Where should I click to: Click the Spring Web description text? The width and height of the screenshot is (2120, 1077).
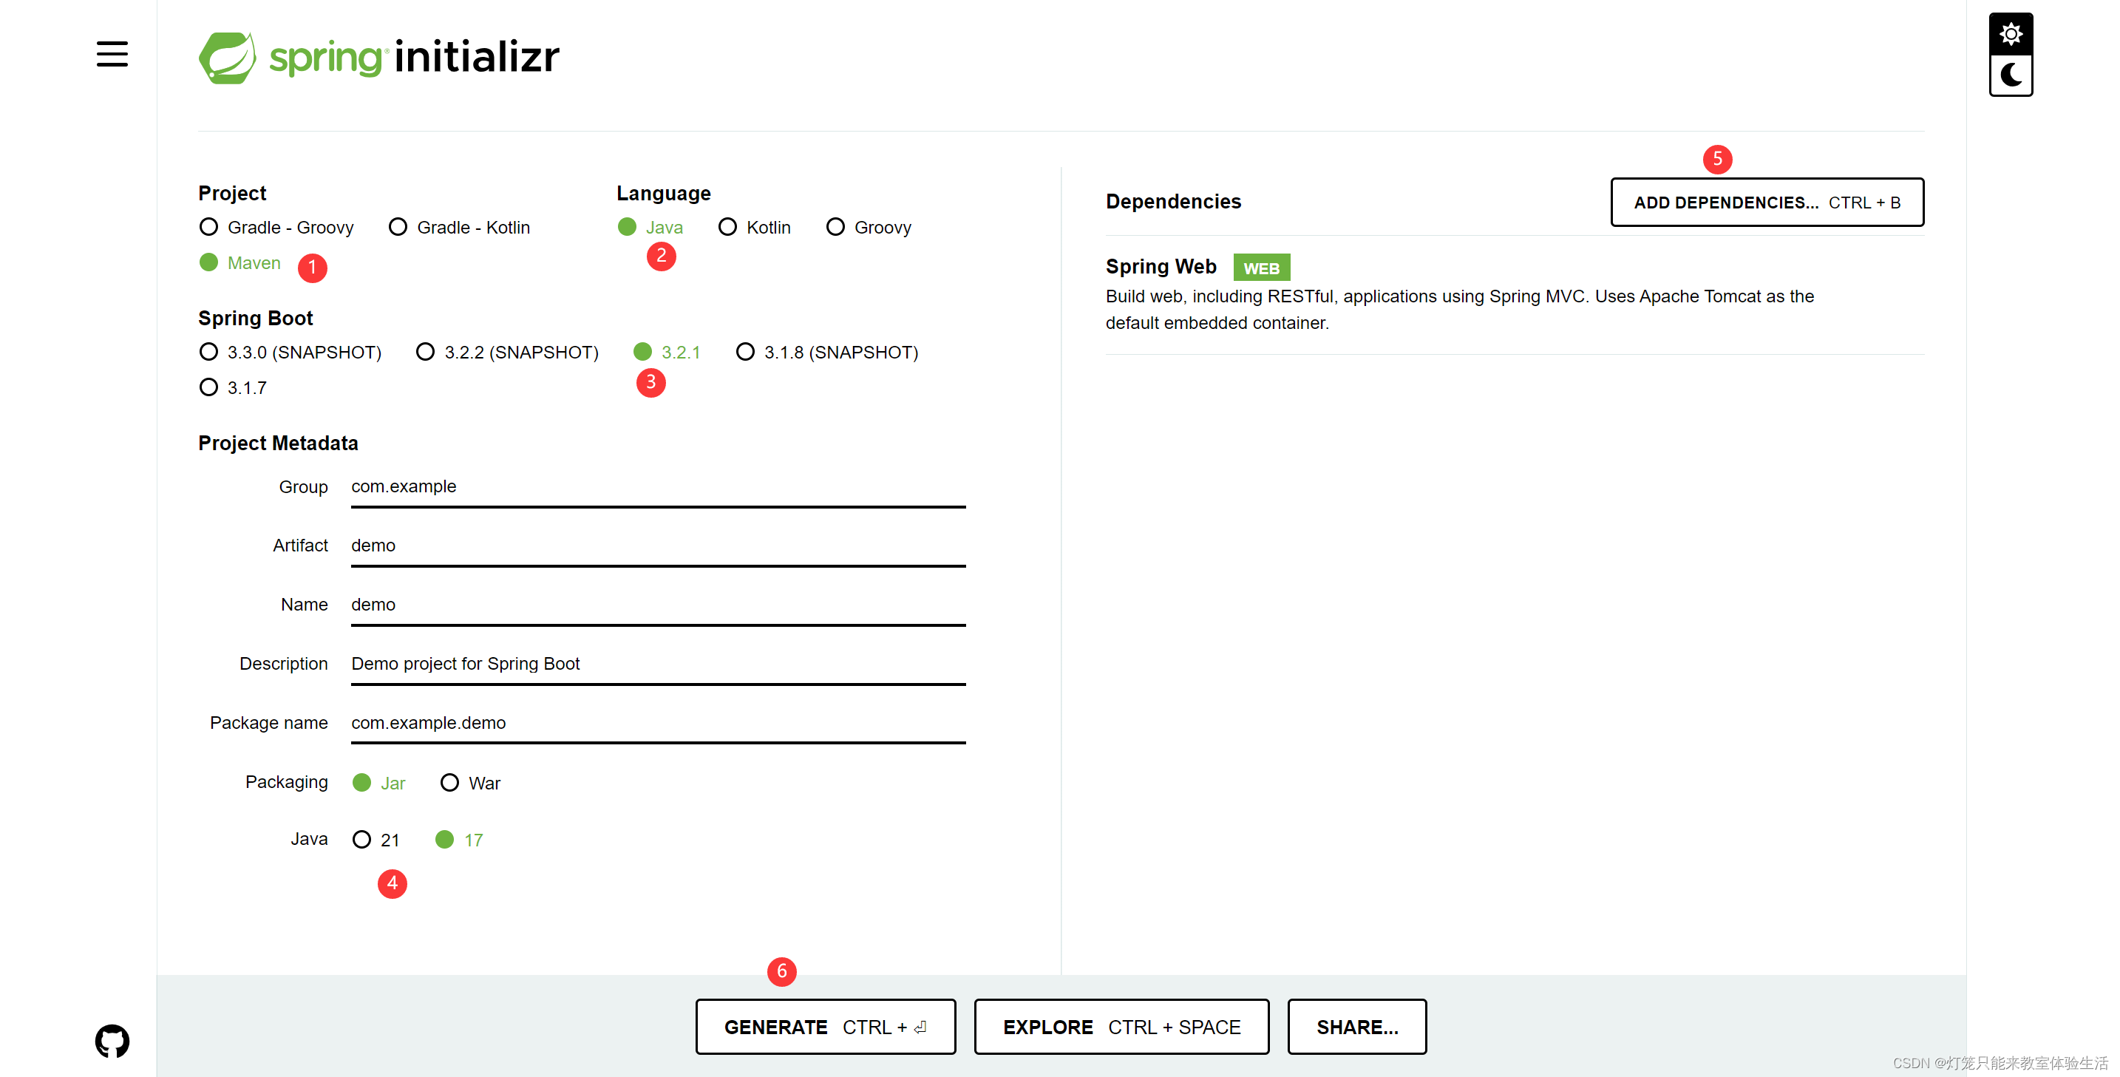pos(1459,310)
